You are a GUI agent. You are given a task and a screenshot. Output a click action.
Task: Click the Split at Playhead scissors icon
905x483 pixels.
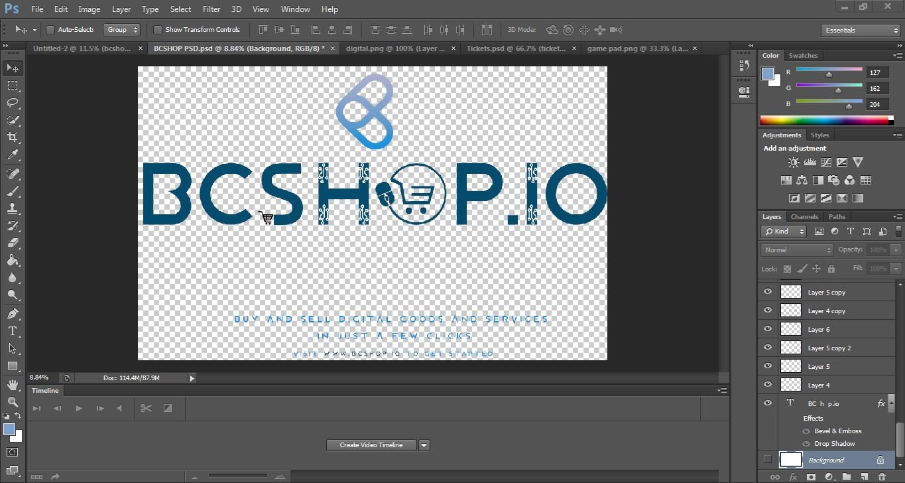tap(147, 408)
